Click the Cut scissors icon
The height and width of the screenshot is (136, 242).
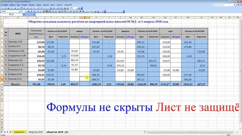pyautogui.click(x=28, y=8)
